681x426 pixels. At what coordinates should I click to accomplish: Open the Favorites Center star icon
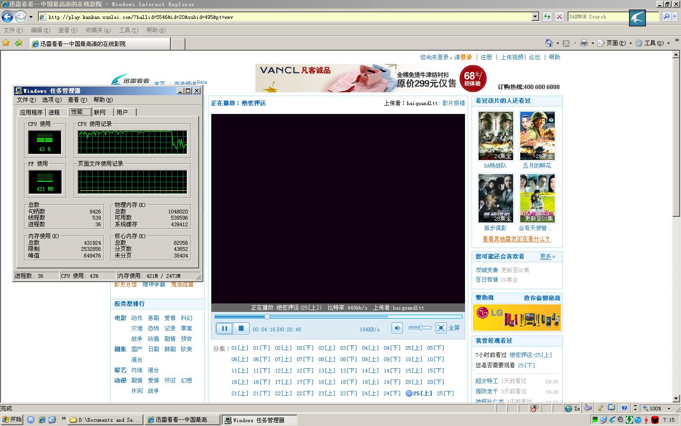[6, 43]
